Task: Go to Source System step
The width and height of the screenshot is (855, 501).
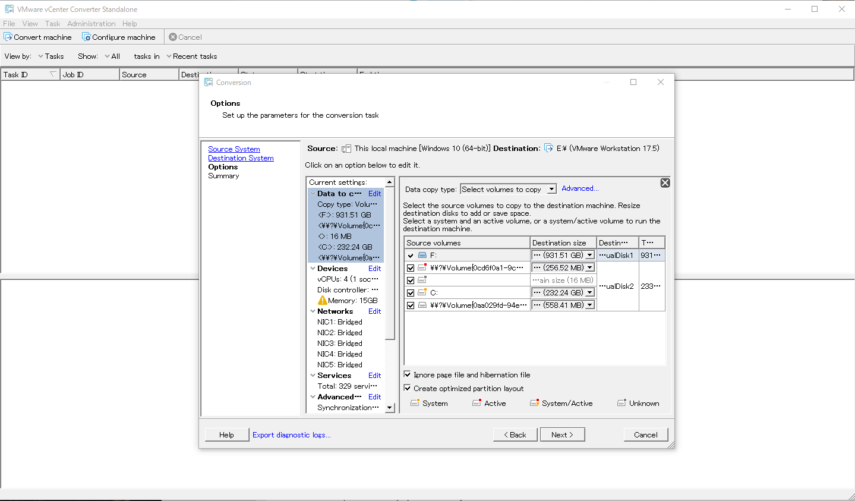Action: tap(234, 149)
